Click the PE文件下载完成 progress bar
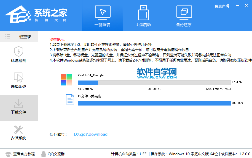 point(154,103)
